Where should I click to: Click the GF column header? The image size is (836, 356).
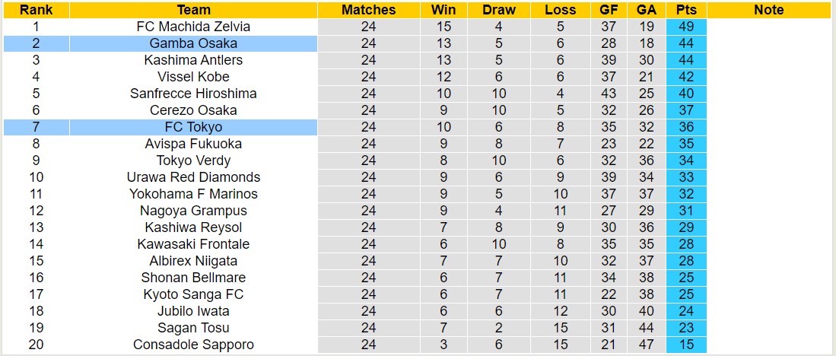[x=608, y=10]
